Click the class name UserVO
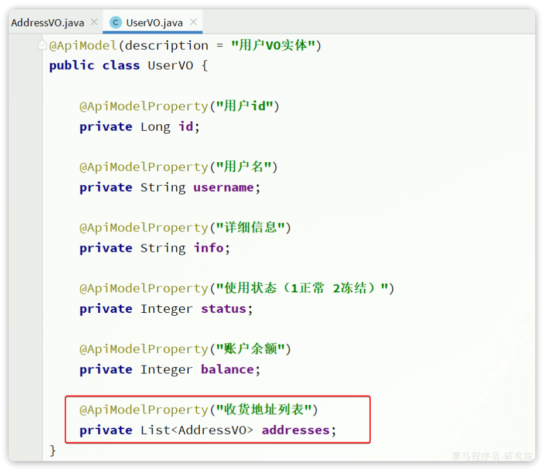Screen dimensions: 544x471 click(x=170, y=65)
